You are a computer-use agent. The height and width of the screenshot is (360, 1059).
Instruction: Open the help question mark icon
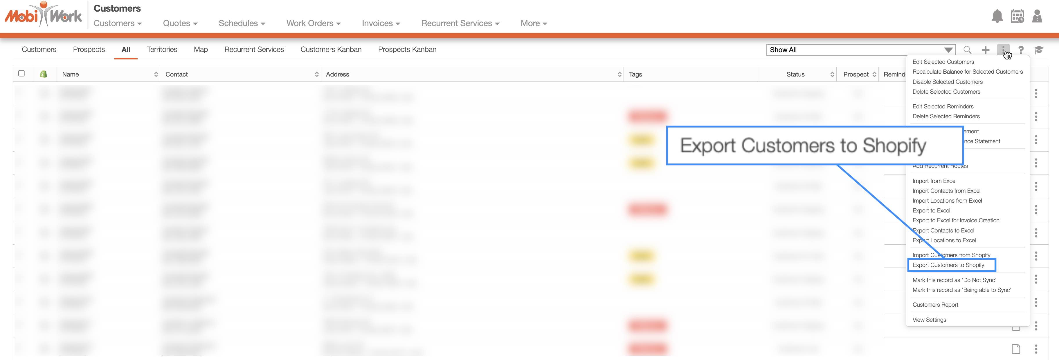coord(1021,50)
